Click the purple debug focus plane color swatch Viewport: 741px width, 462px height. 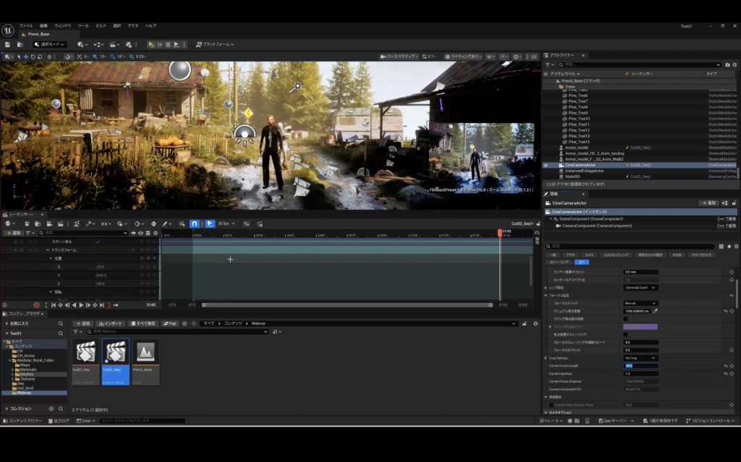pos(640,327)
